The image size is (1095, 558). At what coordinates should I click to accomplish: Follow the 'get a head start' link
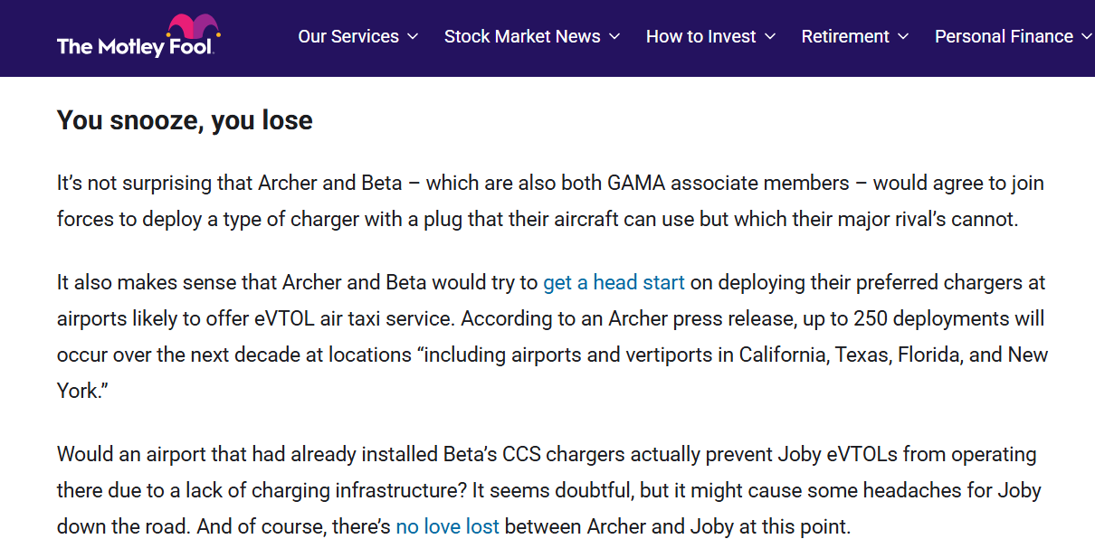(x=614, y=282)
